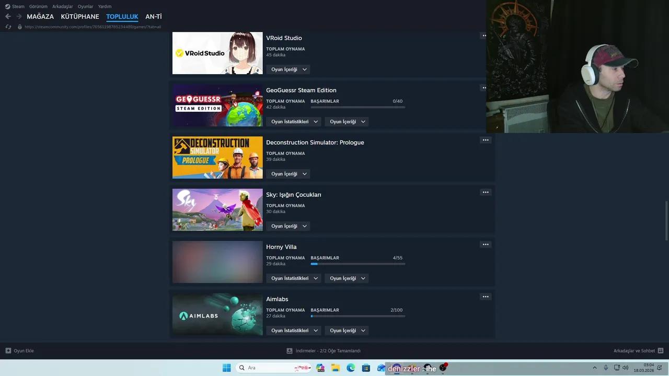Open the Steam menu

coord(18,6)
